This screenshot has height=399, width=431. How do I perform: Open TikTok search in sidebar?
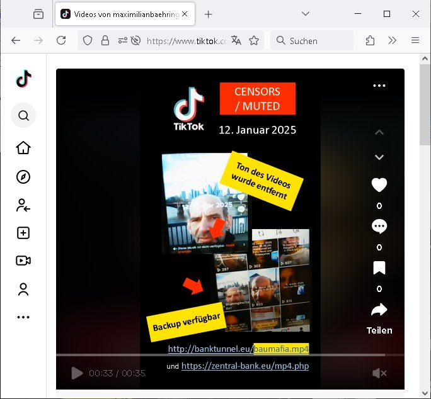click(23, 116)
